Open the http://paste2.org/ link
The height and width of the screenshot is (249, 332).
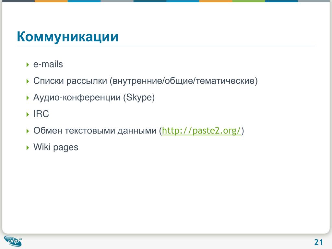tap(201, 131)
